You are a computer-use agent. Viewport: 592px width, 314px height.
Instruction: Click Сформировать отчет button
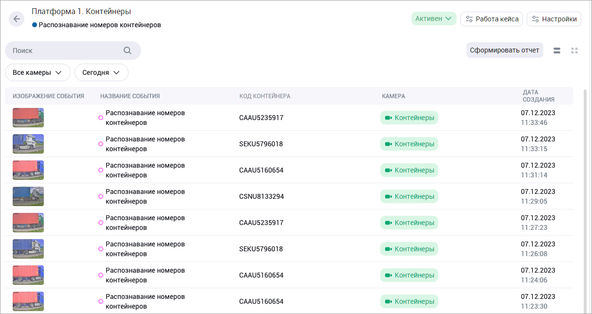point(504,51)
